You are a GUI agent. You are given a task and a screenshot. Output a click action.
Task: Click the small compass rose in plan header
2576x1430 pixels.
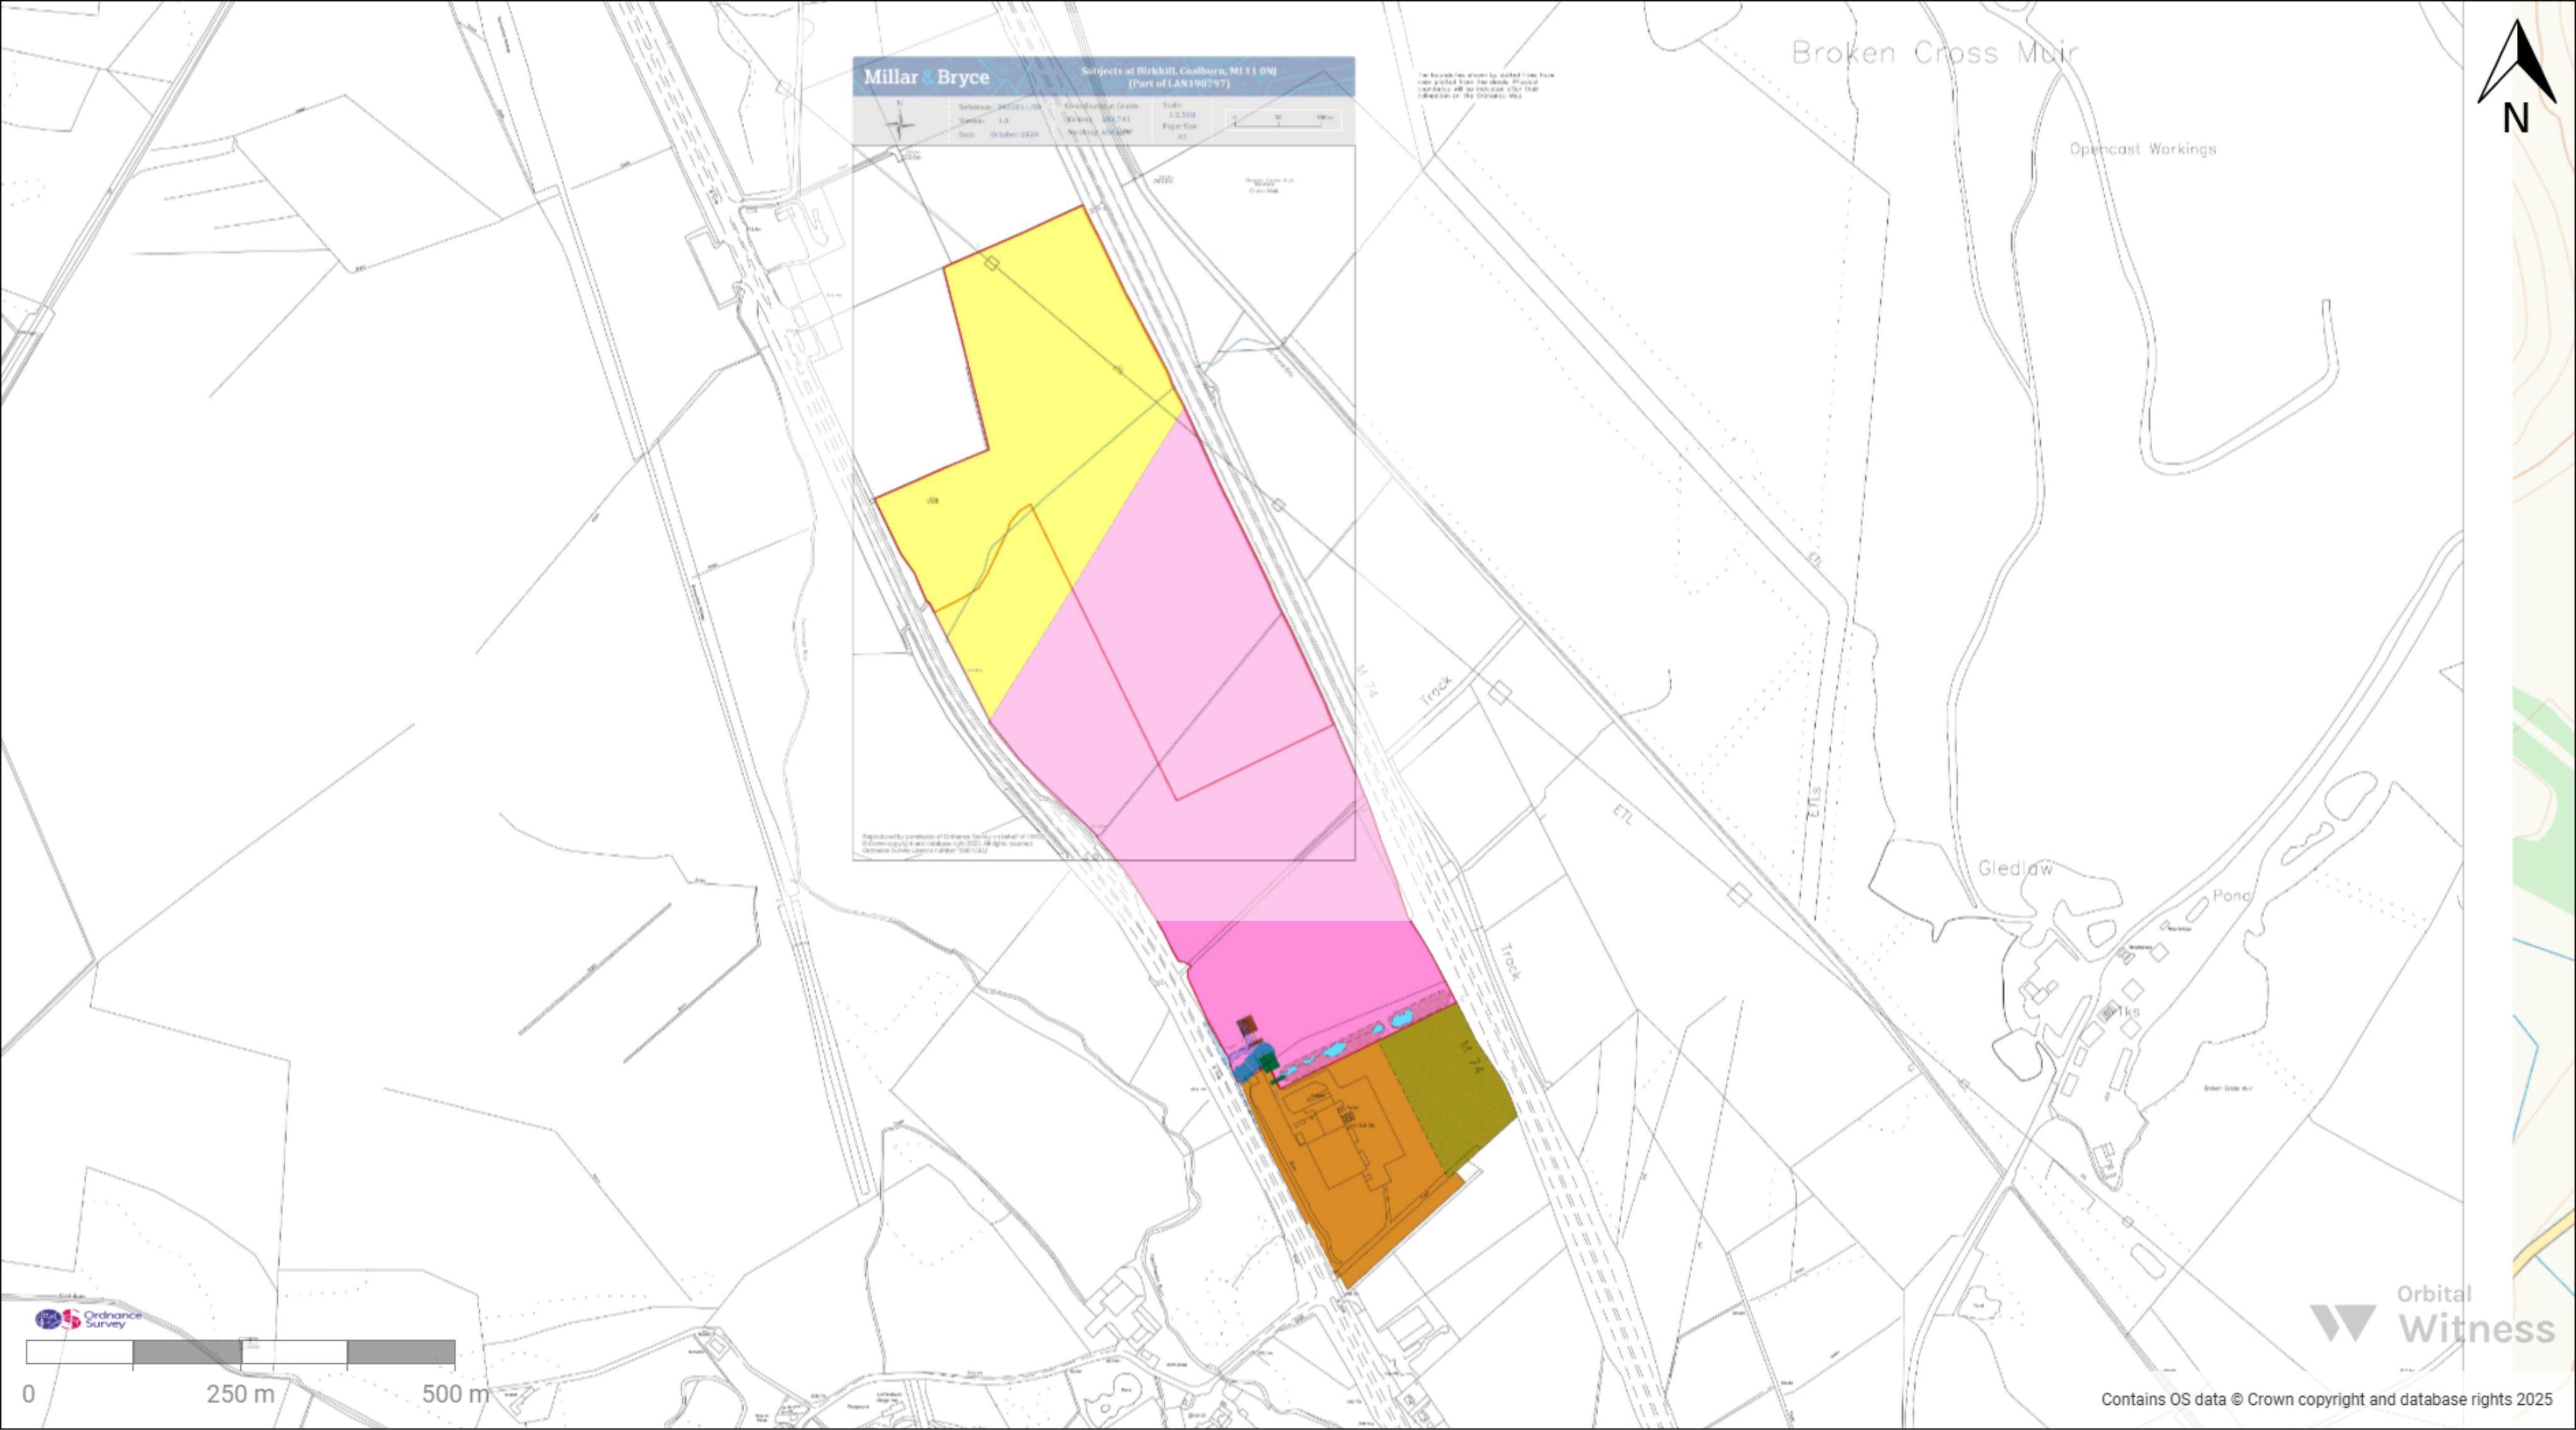[900, 124]
